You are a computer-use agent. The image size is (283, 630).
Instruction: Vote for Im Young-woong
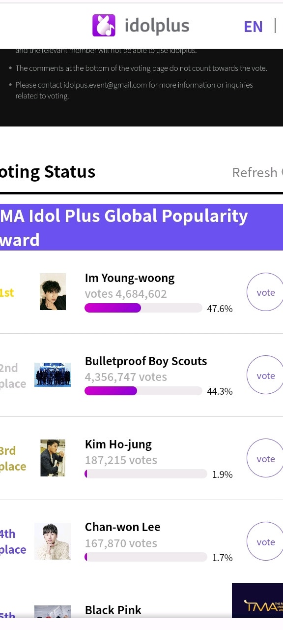[x=265, y=292]
